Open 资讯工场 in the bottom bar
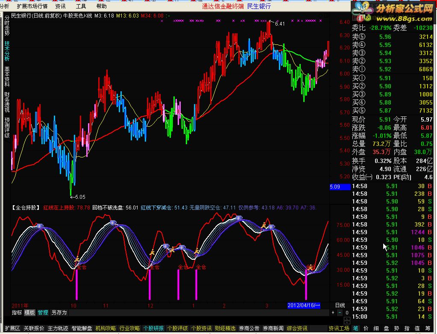The image size is (437, 334). coord(339,328)
